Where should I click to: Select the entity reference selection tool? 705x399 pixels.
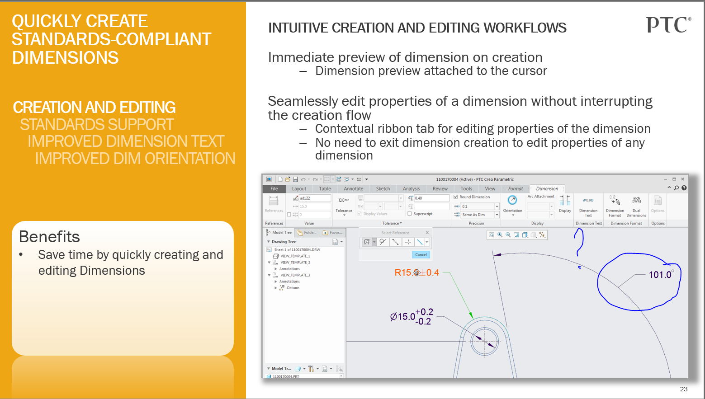pos(367,242)
